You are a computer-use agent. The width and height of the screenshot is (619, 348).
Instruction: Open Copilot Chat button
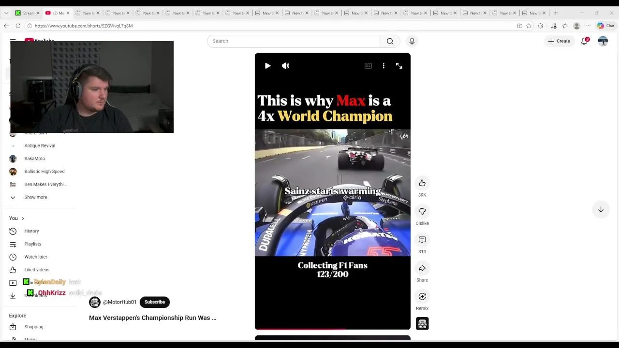605,26
